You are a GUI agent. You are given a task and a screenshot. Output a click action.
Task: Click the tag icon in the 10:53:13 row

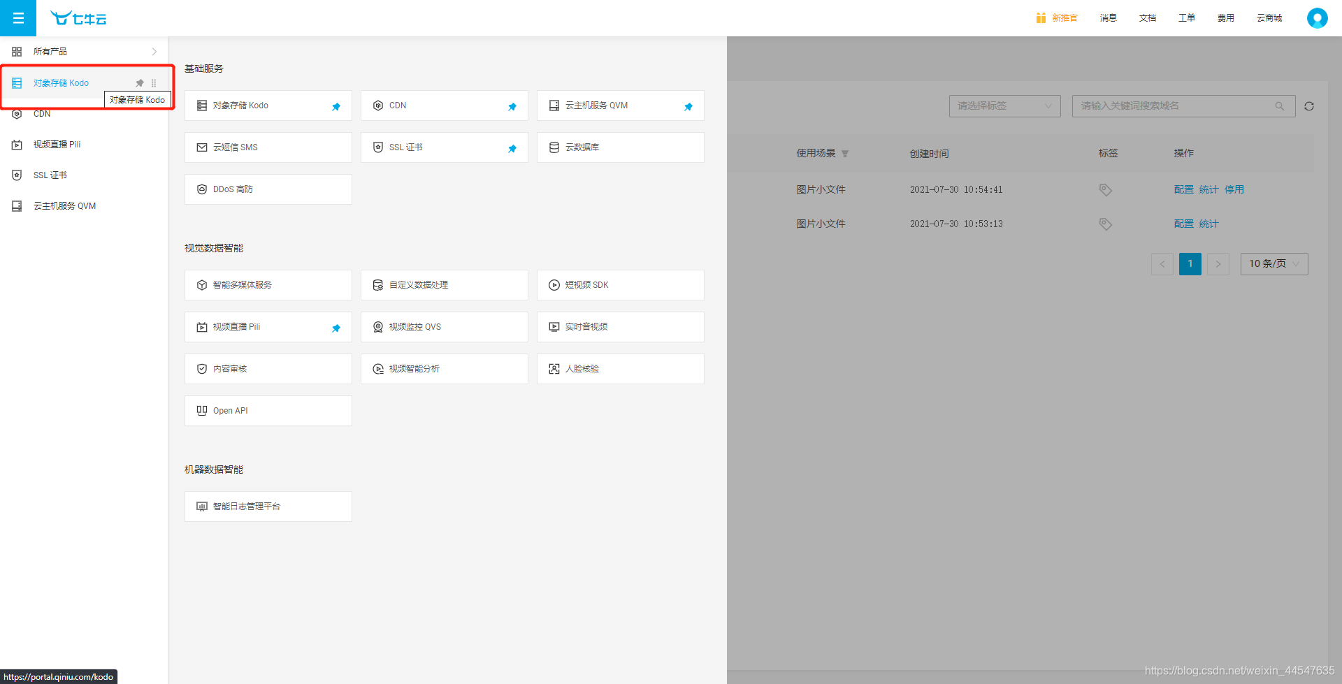(x=1105, y=224)
